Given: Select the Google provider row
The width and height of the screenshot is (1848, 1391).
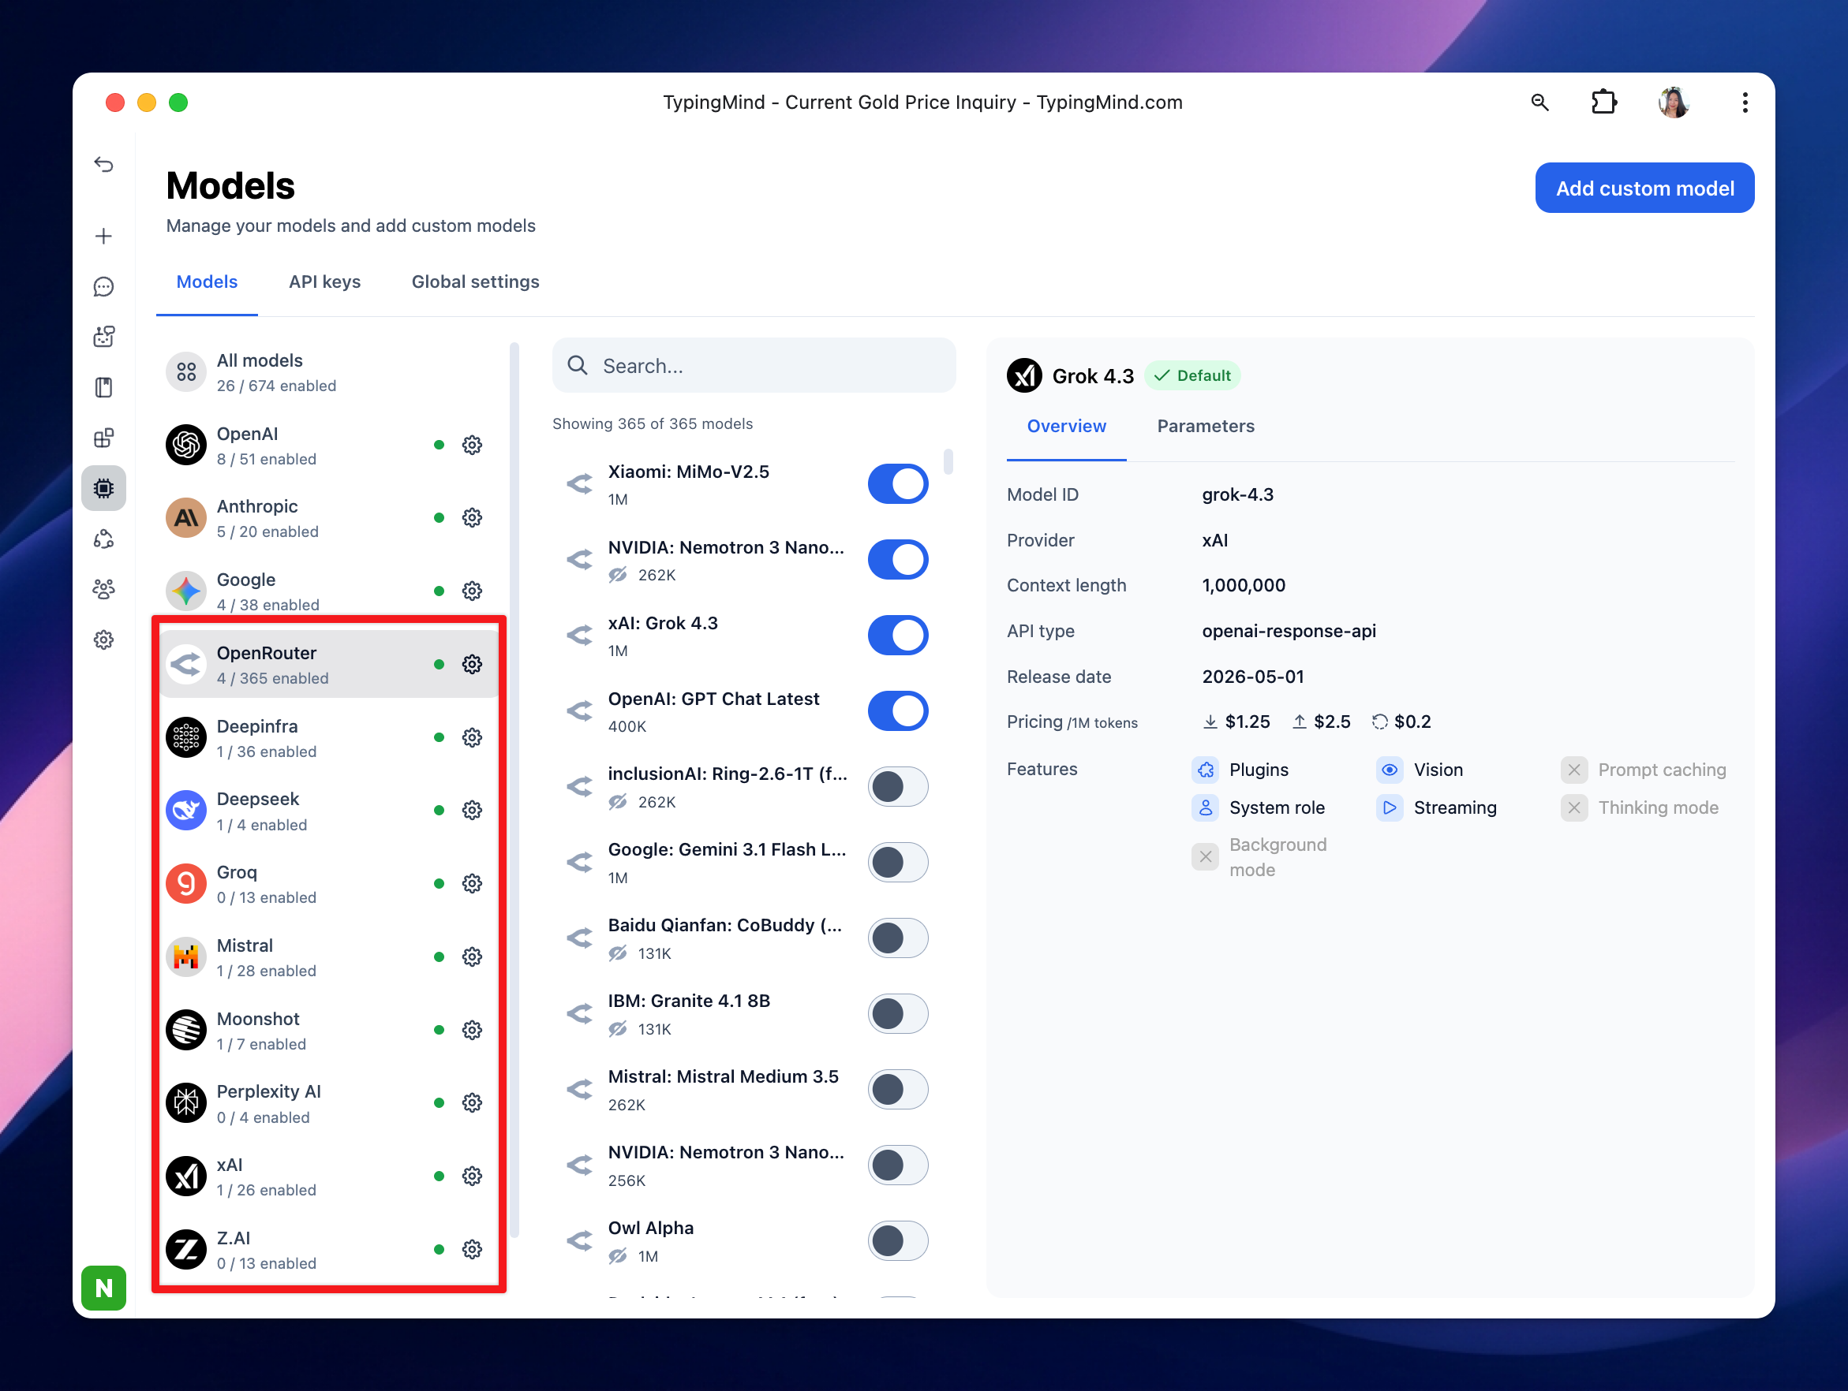Looking at the screenshot, I should point(329,591).
